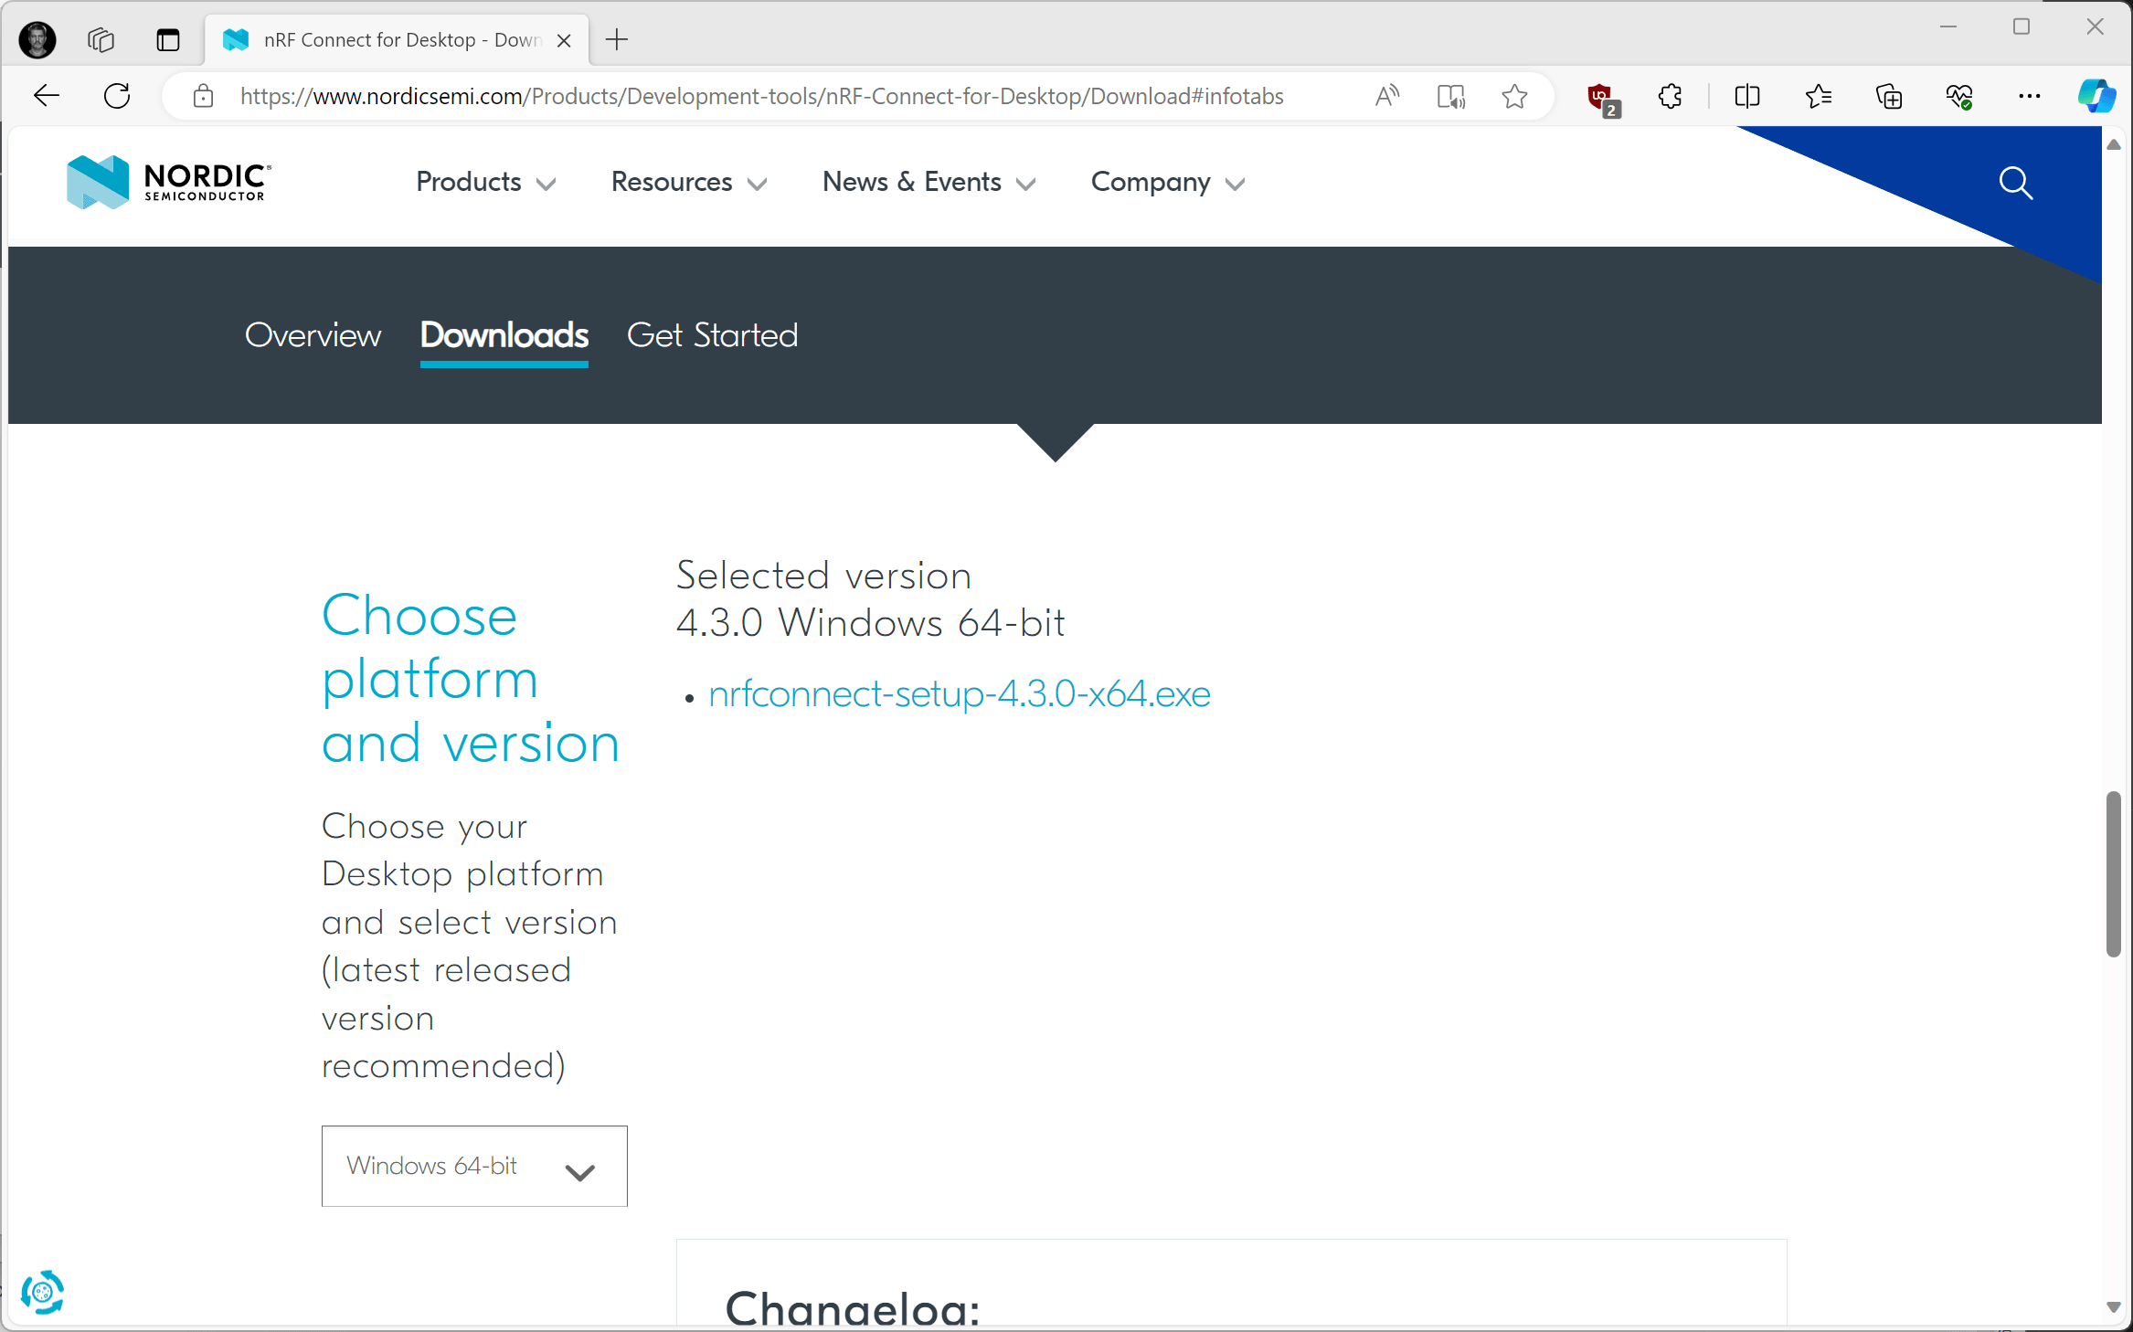Click the Nordic Semiconductor logo
Viewport: 2133px width, 1332px height.
pos(169,182)
